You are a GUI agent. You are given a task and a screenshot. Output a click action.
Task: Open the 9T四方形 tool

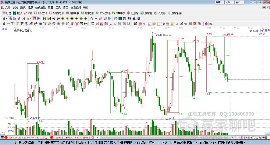pos(103,13)
